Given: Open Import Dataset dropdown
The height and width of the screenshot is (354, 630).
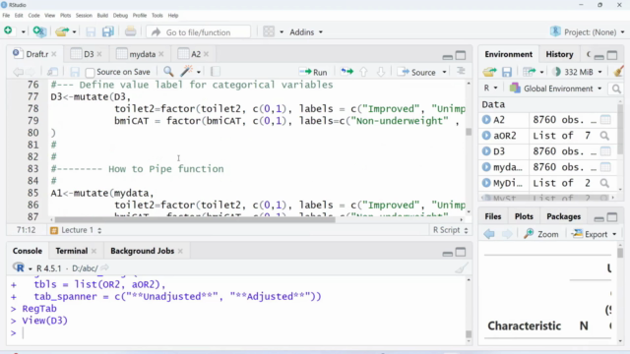Looking at the screenshot, I should click(534, 72).
